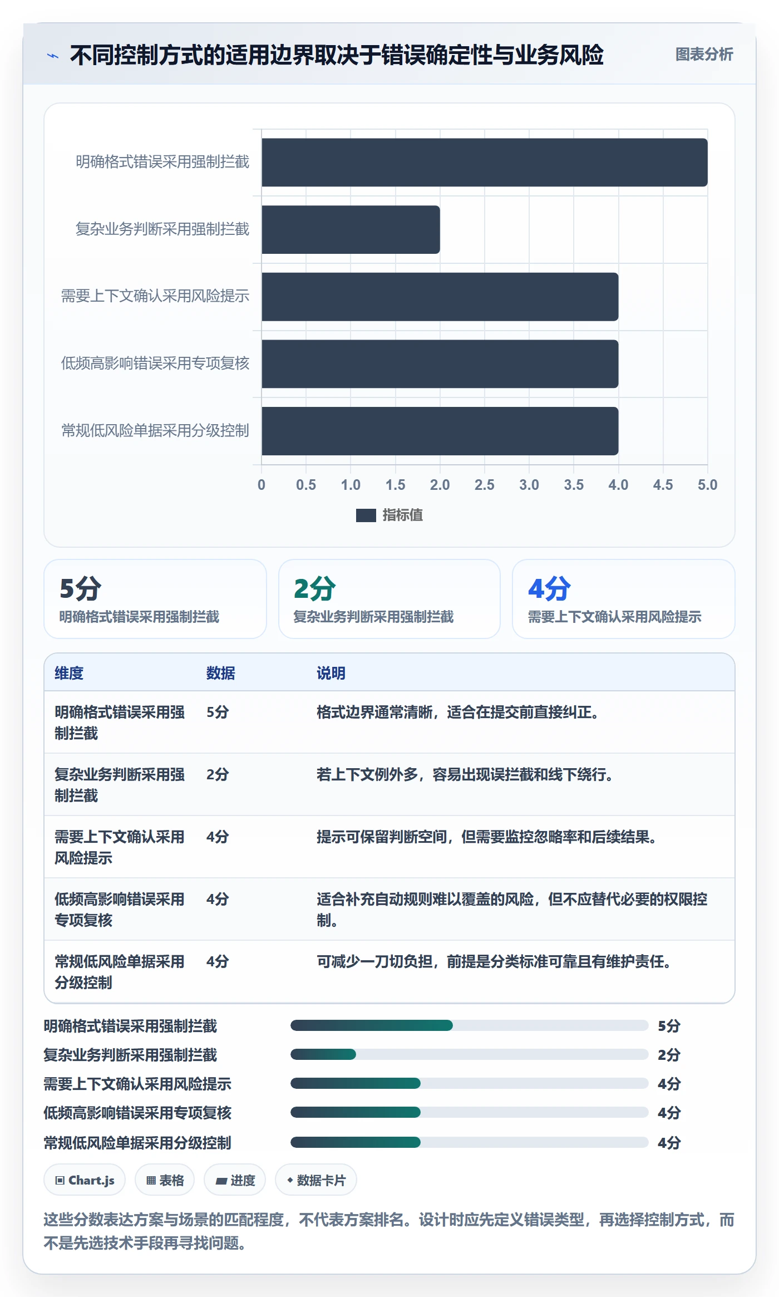Select the bar for 明确格式错误采用强制拦截
Image resolution: width=779 pixels, height=1297 pixels.
[x=485, y=163]
